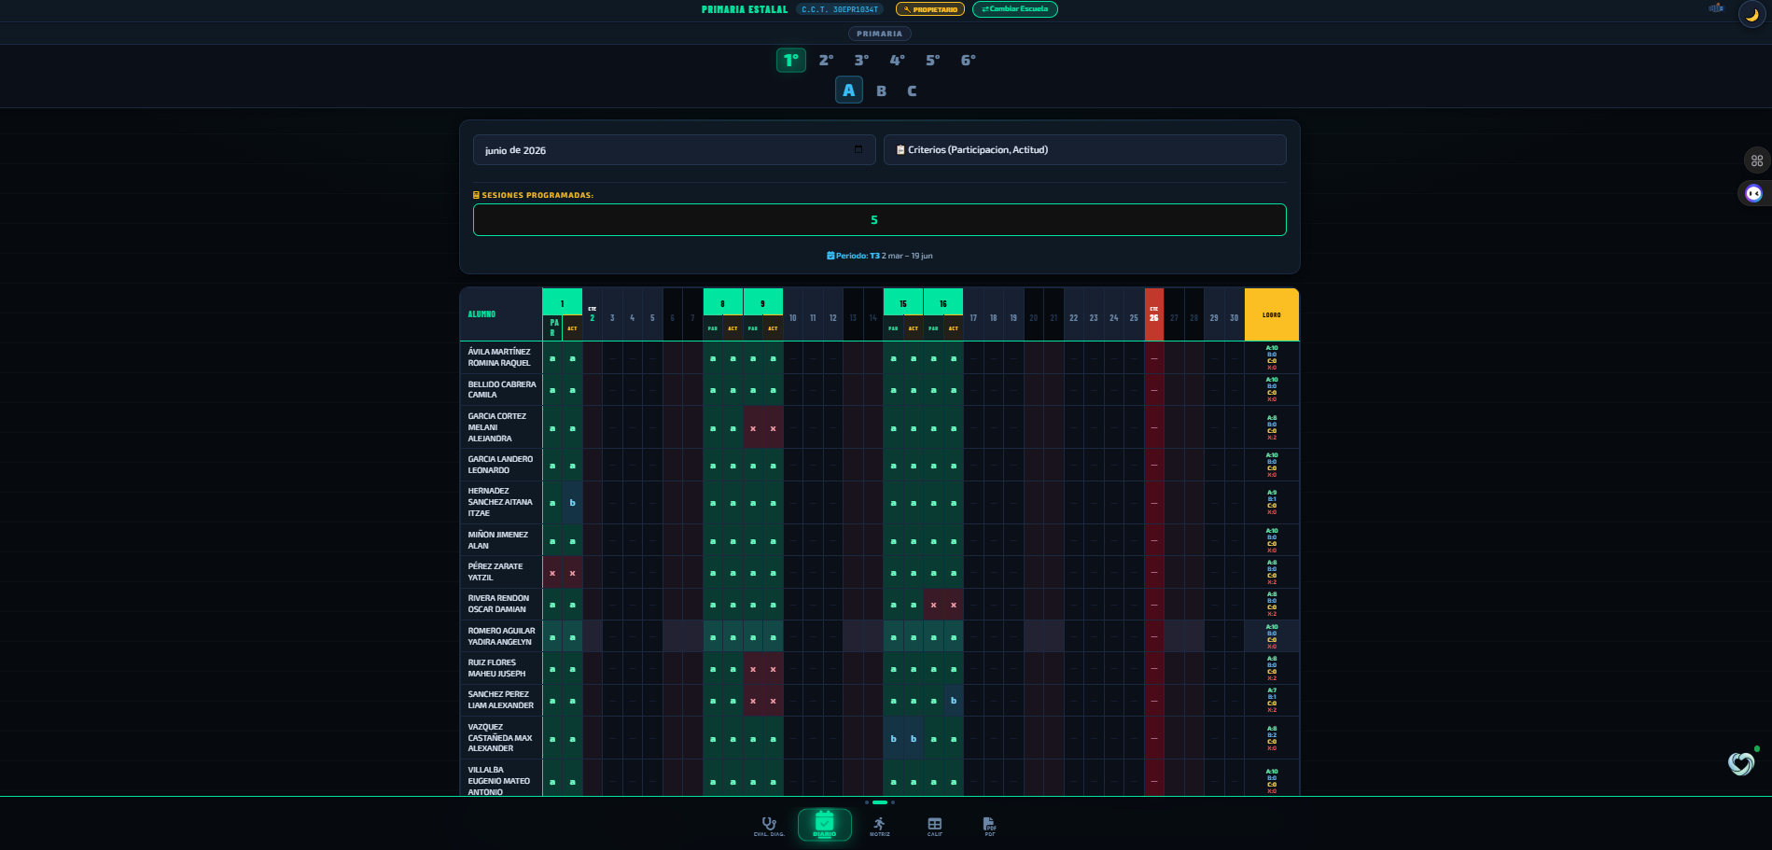
Task: Toggle dark mode with moon icon
Action: (x=1751, y=15)
